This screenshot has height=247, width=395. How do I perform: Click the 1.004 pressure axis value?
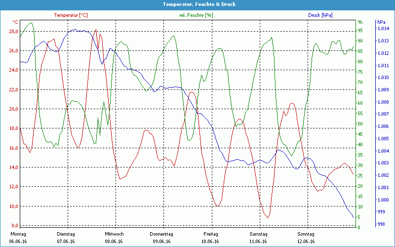(x=384, y=151)
